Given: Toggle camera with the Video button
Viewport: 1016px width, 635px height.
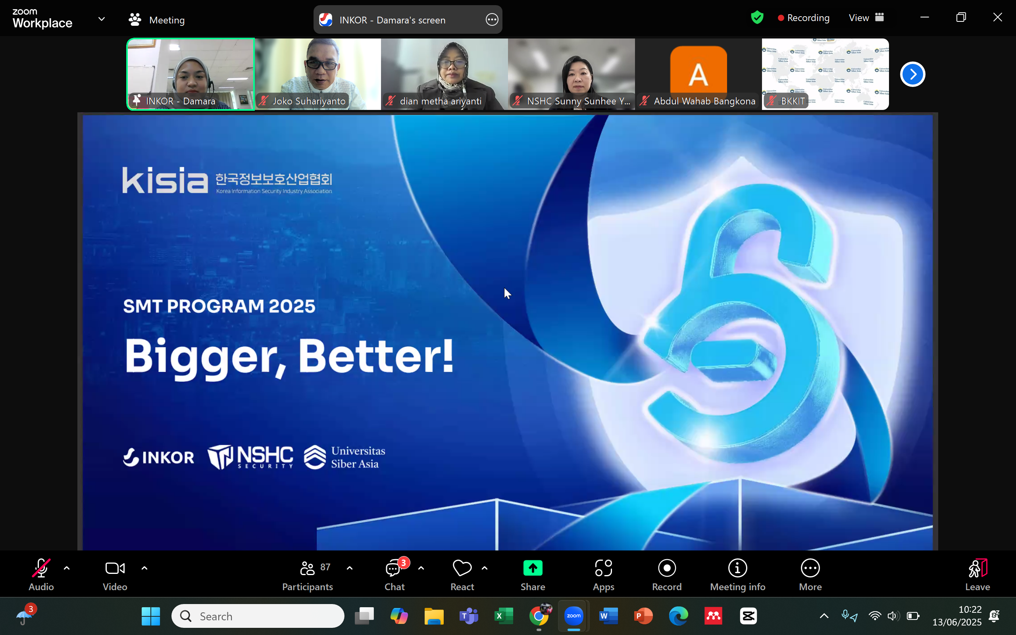Looking at the screenshot, I should (115, 575).
